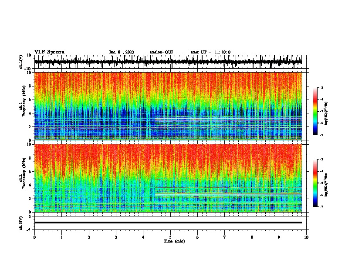Click the "8" kHz tick of ch.1 spectrogram

[30, 86]
